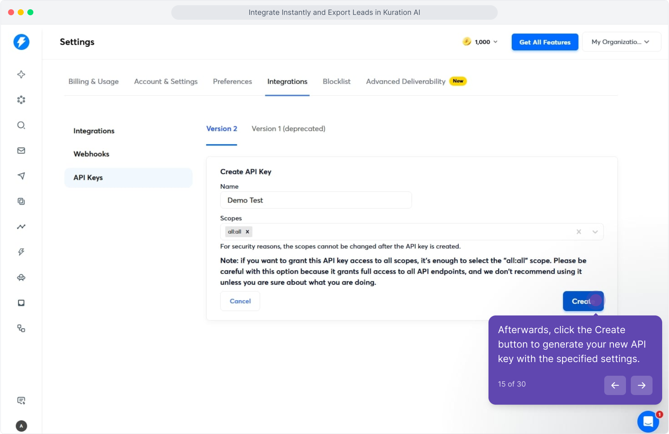Screen dimensions: 669x434
Task: Open the Copilot sparkle icon in sidebar
Action: click(x=21, y=74)
